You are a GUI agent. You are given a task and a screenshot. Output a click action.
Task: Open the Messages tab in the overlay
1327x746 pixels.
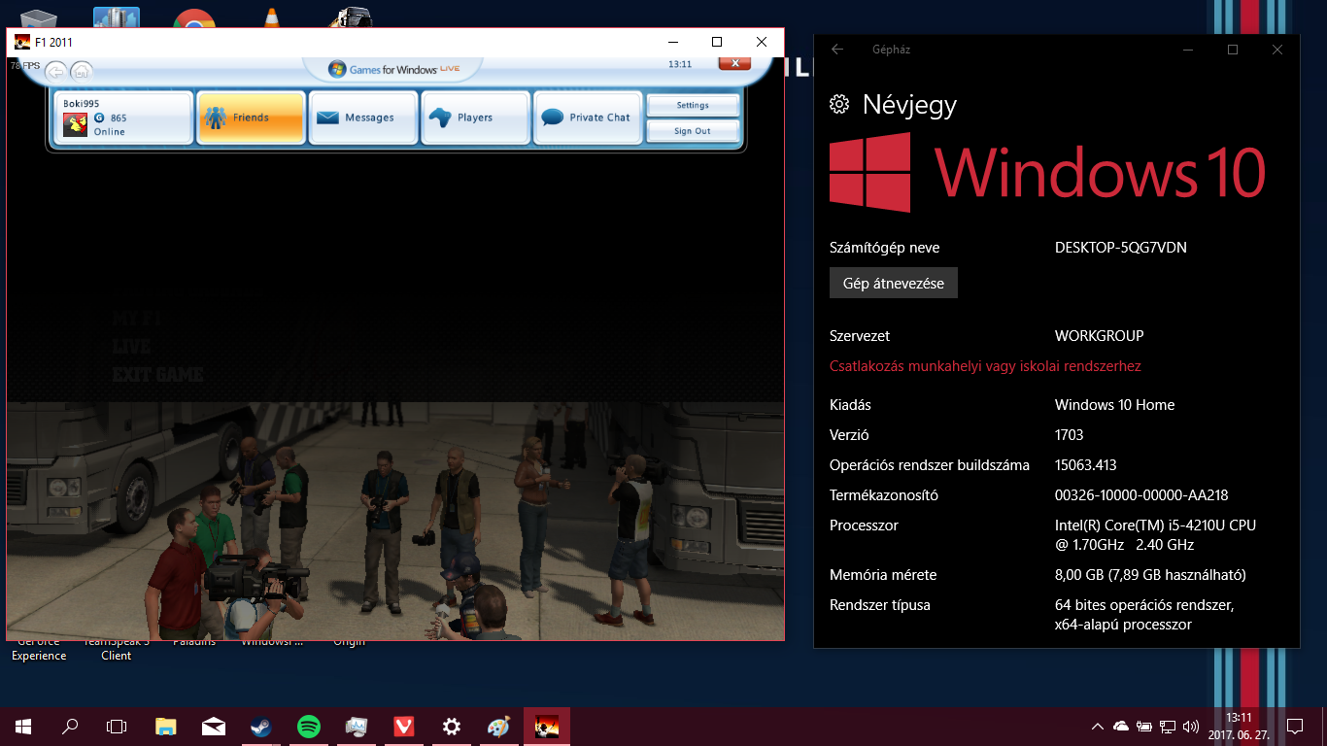[x=363, y=118]
